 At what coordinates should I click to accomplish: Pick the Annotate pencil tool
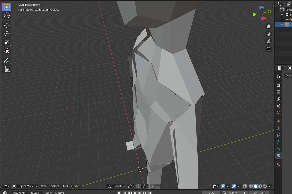(7, 61)
